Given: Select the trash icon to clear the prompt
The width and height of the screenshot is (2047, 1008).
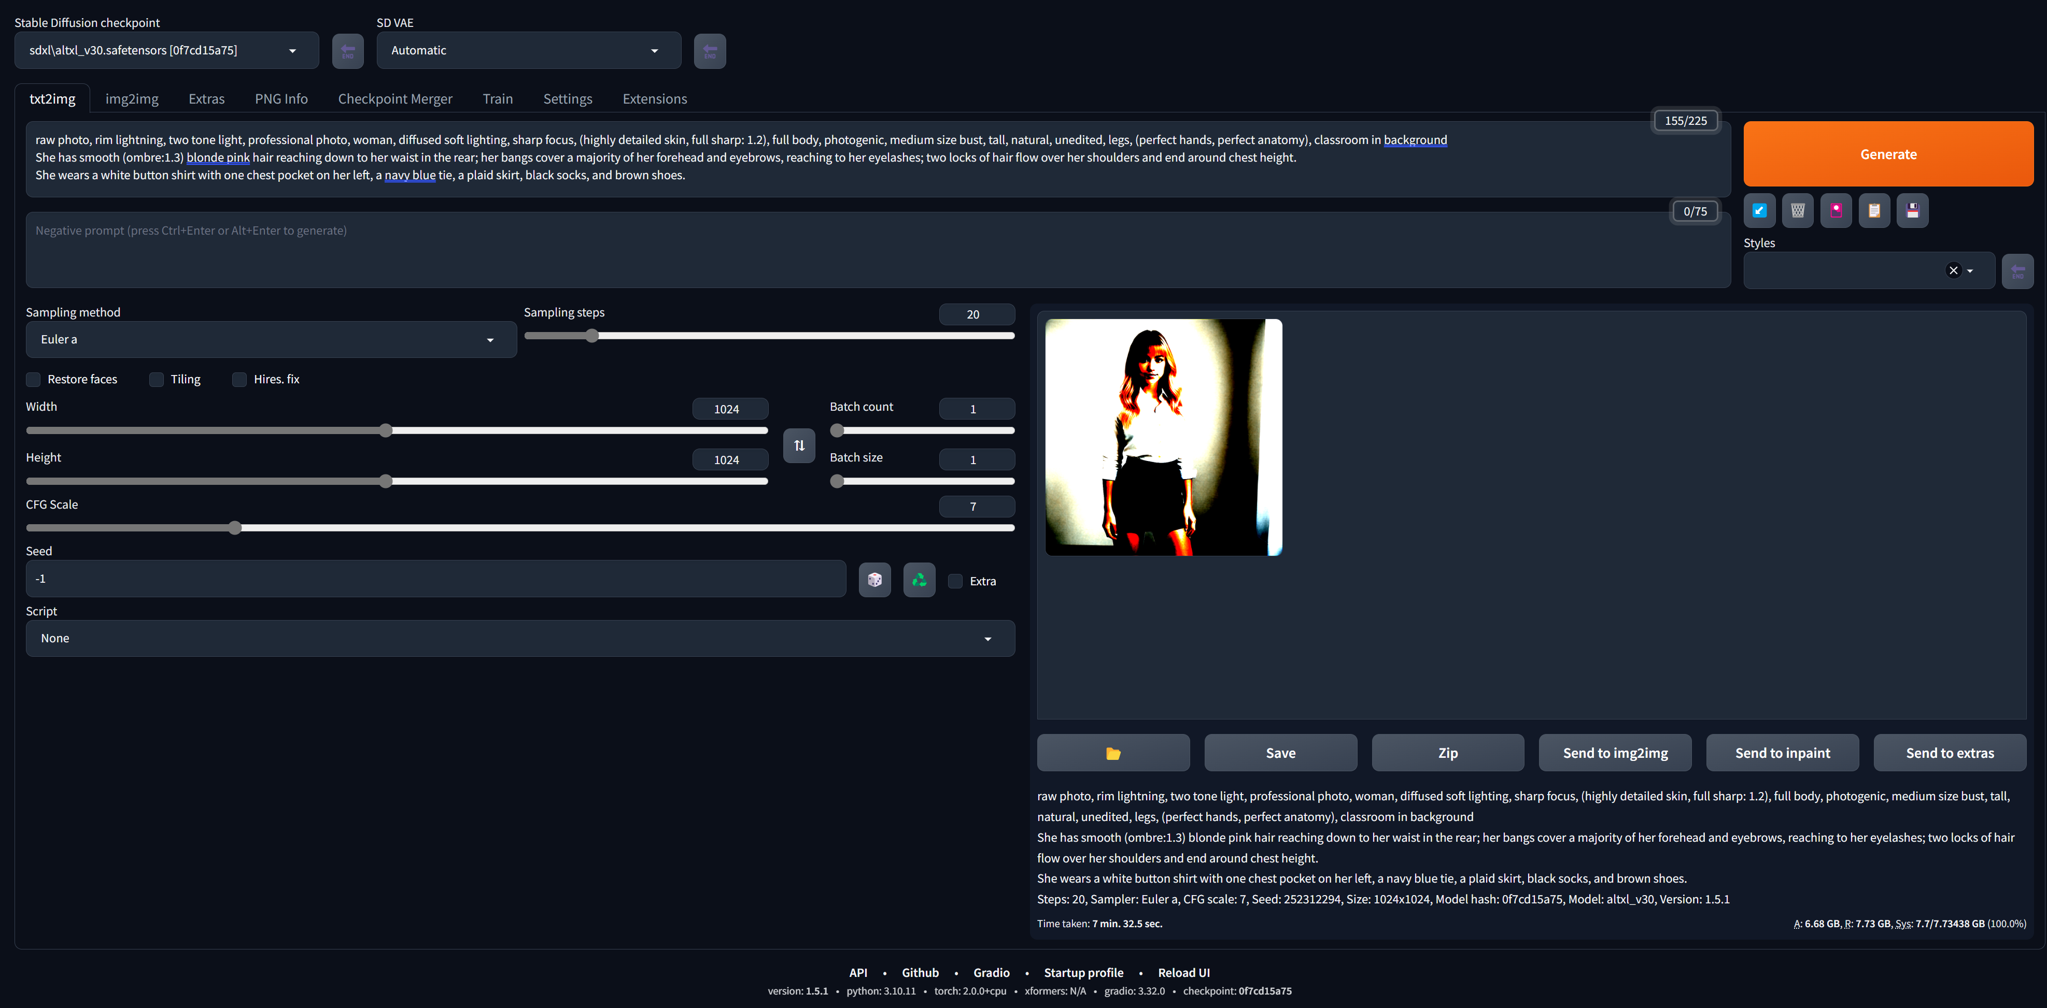Looking at the screenshot, I should pos(1798,210).
